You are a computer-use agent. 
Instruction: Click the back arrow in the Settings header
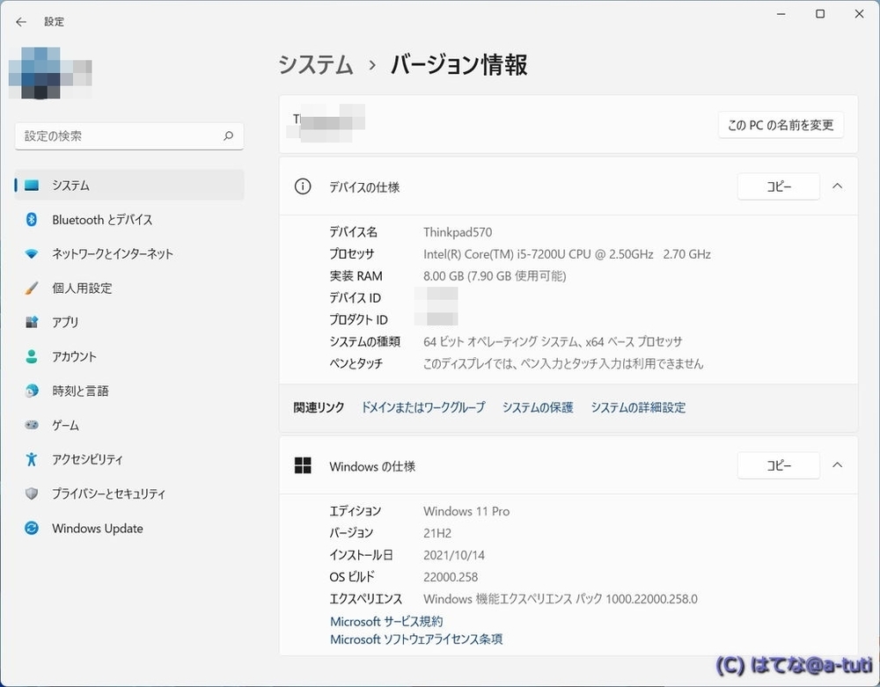point(21,22)
